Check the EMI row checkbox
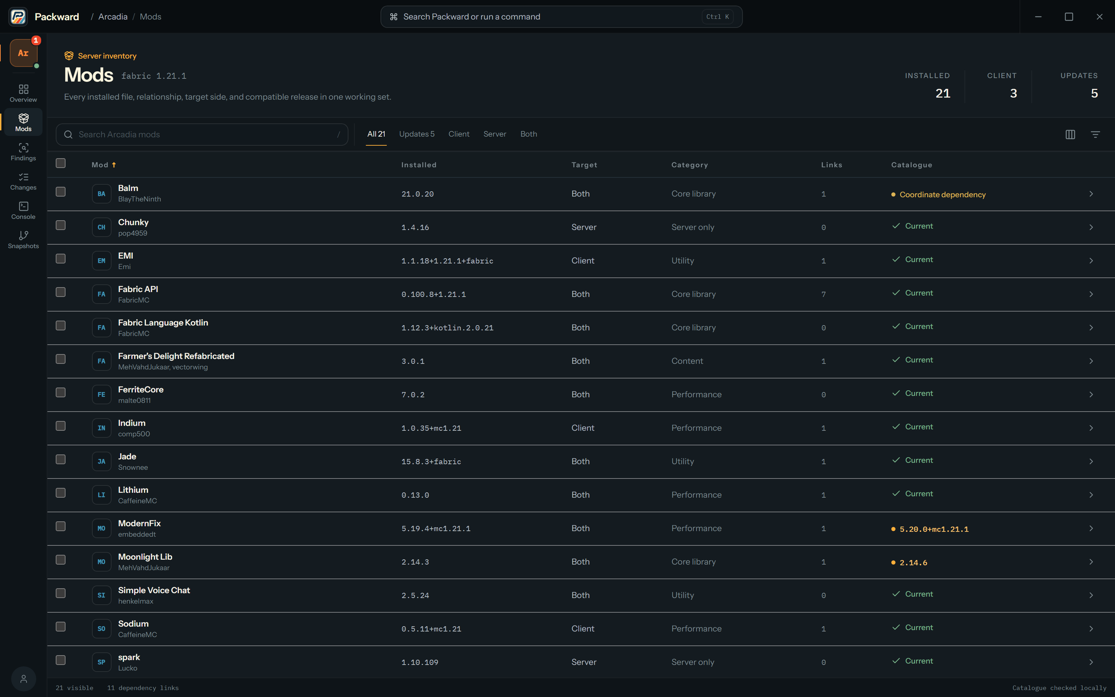This screenshot has width=1115, height=697. click(x=60, y=259)
